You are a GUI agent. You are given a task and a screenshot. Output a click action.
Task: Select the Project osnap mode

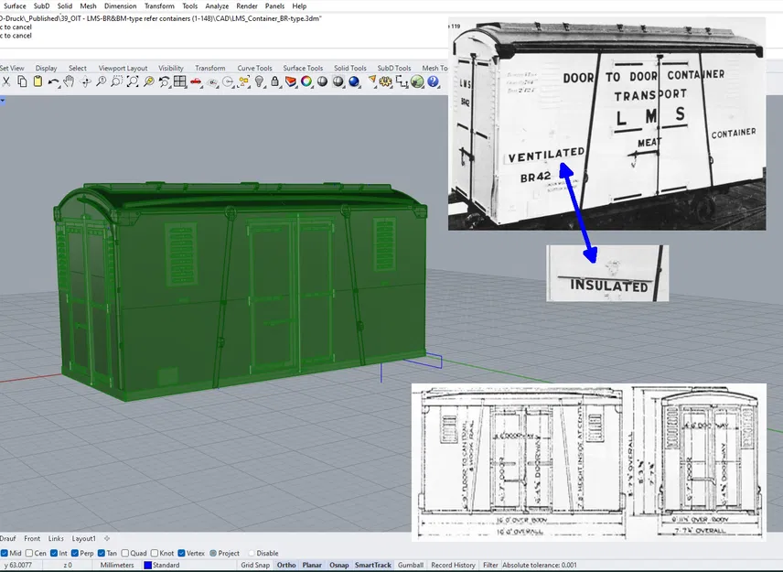pos(214,553)
